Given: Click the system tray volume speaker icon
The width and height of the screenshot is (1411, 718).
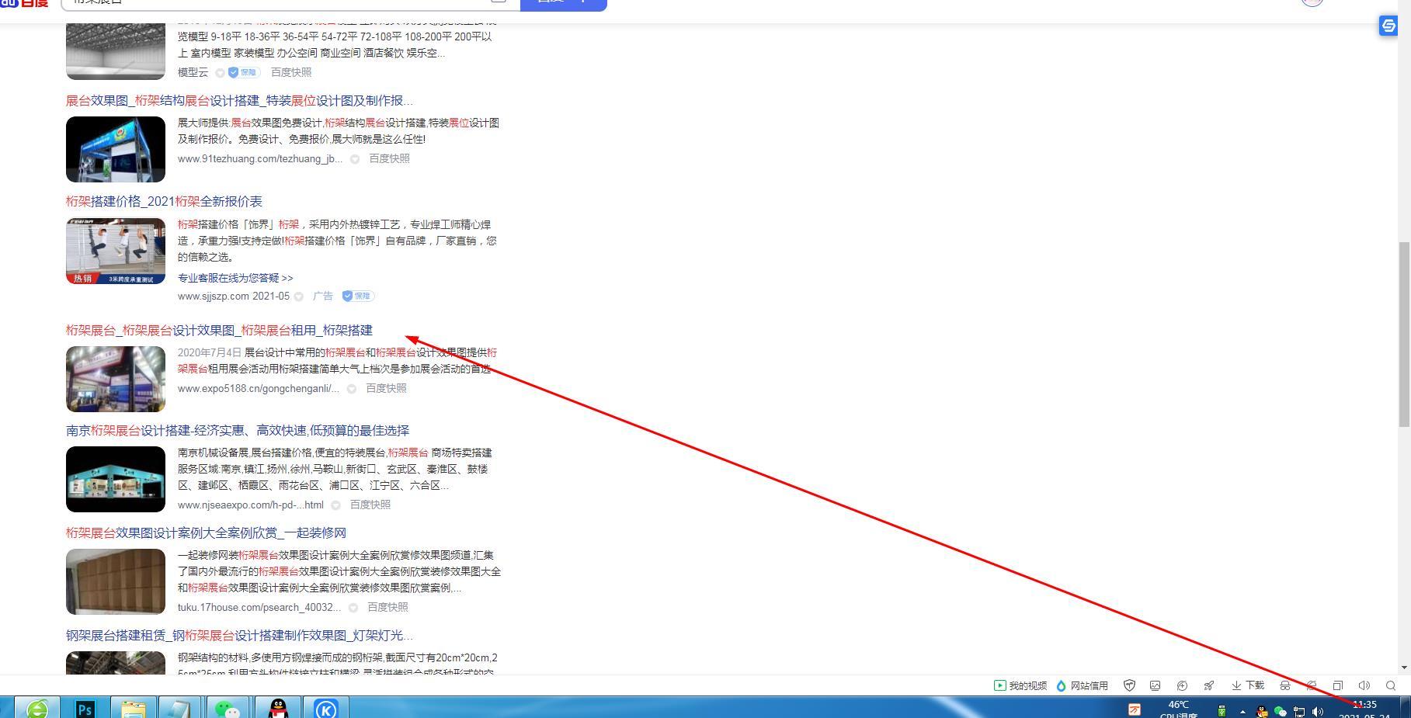Looking at the screenshot, I should coord(1318,712).
